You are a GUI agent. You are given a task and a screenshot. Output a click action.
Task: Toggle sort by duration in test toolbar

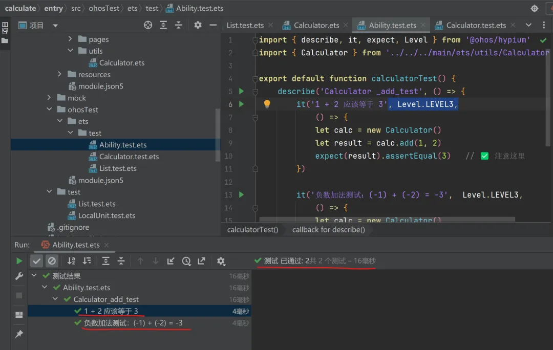(x=87, y=261)
